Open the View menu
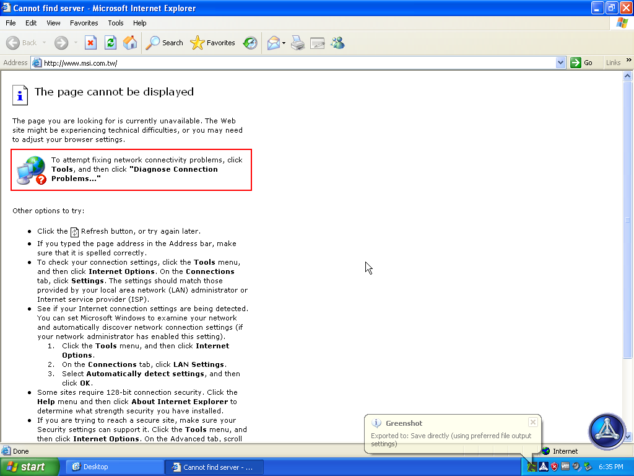This screenshot has height=476, width=634. (x=53, y=23)
